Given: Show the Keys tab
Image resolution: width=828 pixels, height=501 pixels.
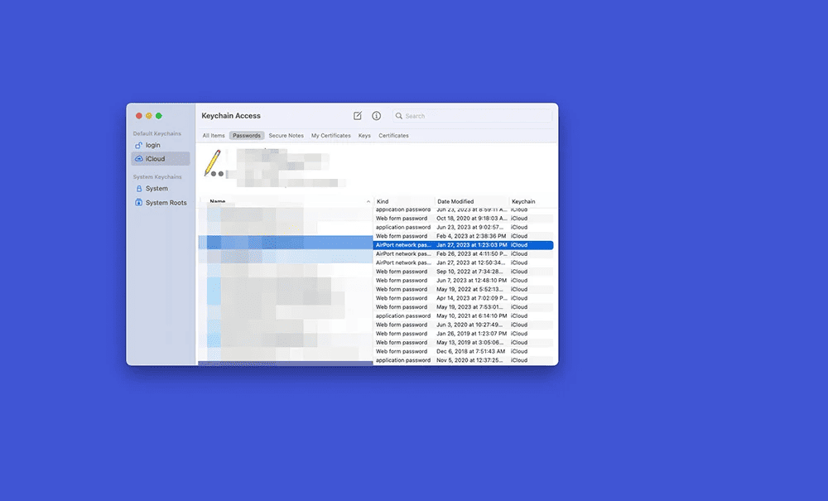Looking at the screenshot, I should (364, 136).
